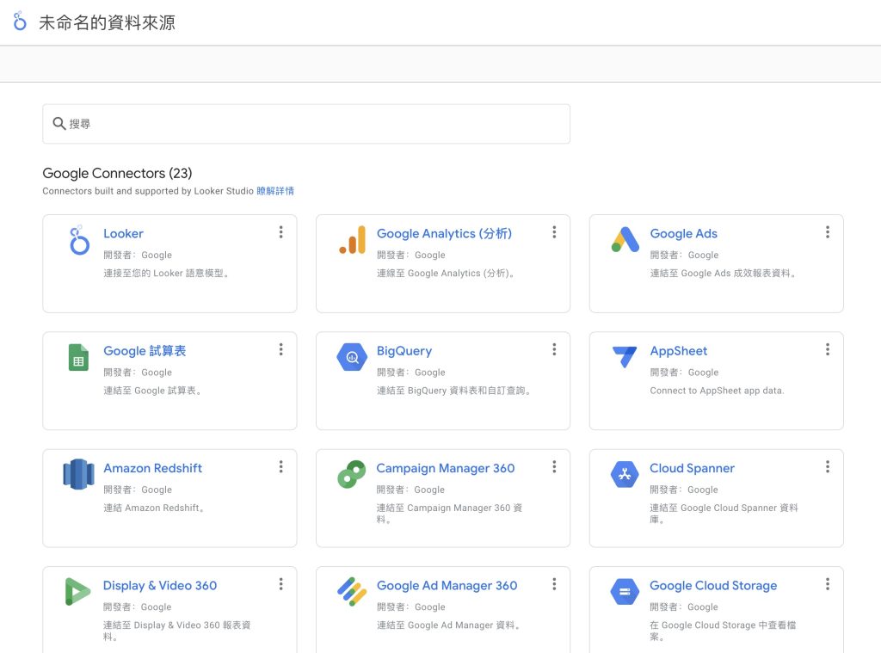
Task: Click 'Connect to AppSheet app data.' text
Action: coord(717,391)
